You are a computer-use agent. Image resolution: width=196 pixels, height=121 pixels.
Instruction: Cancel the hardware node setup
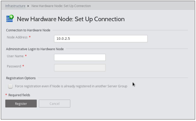tap(54, 103)
